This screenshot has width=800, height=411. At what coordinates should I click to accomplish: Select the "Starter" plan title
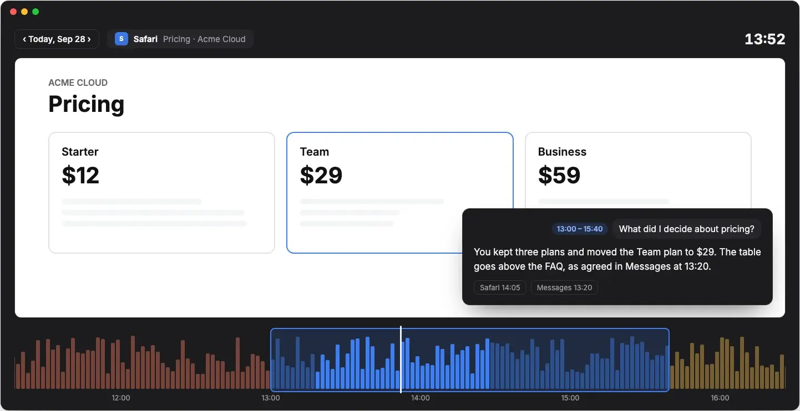click(80, 152)
